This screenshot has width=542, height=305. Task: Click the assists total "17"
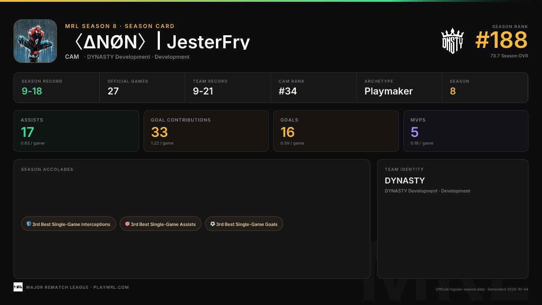(28, 132)
